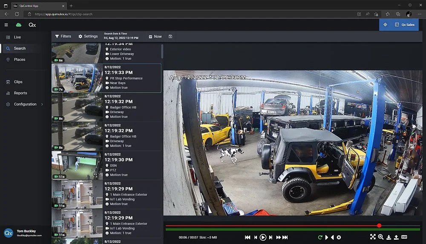Click the Search Date & Time field
Screen dimensions: 426x244
point(121,36)
